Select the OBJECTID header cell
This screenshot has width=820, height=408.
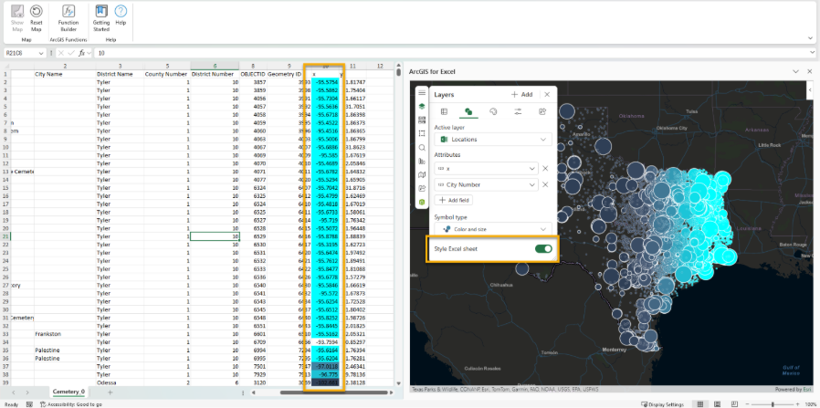click(253, 74)
